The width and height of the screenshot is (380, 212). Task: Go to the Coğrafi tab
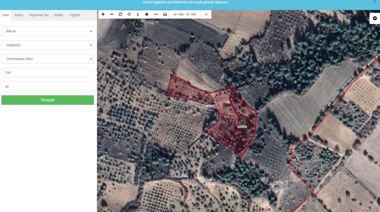click(75, 15)
